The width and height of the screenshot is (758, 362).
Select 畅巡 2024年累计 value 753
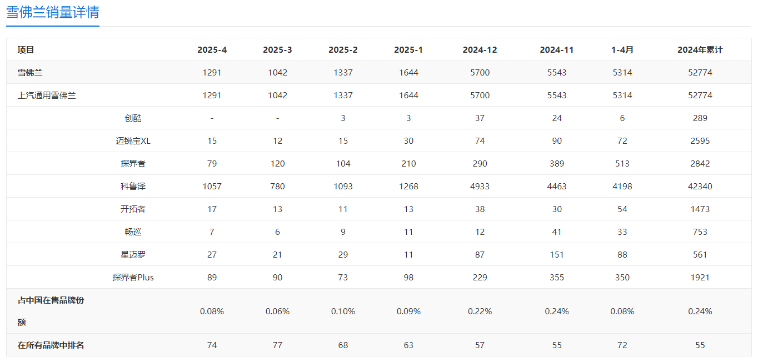[x=700, y=232]
